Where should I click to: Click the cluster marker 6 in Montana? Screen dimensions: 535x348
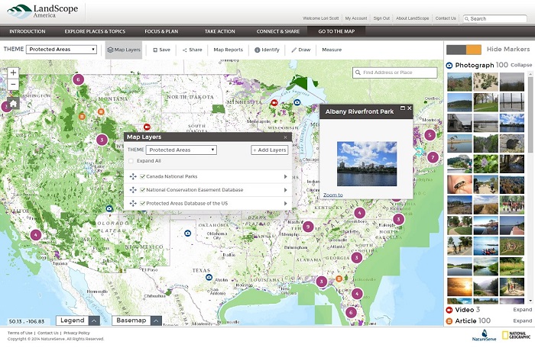click(x=78, y=80)
